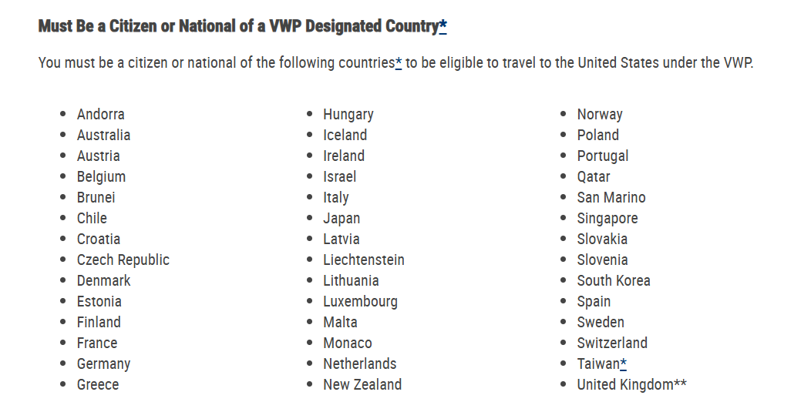The image size is (811, 412).
Task: Select the 'Andorra' list item
Action: pos(100,114)
